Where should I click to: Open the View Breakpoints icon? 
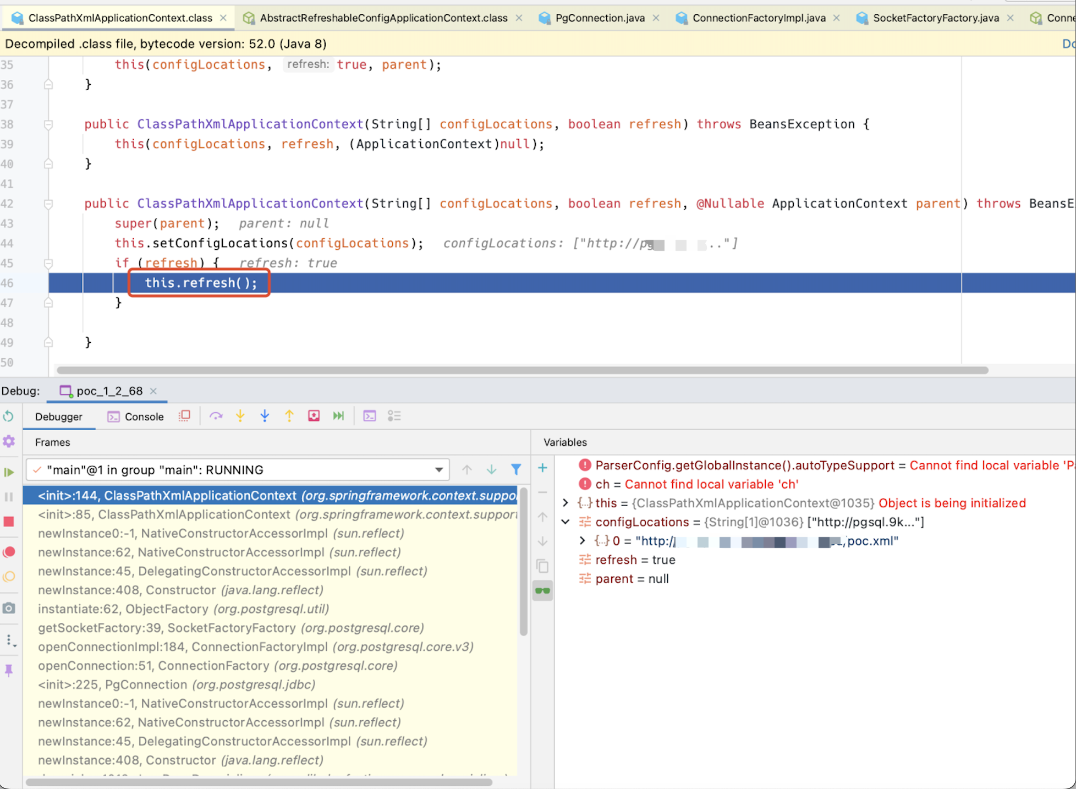click(x=9, y=552)
